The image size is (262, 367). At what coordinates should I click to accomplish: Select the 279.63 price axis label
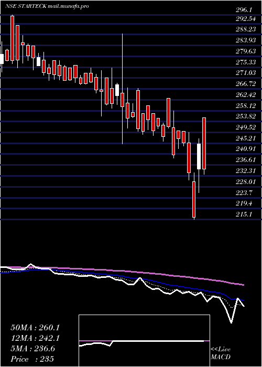click(x=246, y=51)
